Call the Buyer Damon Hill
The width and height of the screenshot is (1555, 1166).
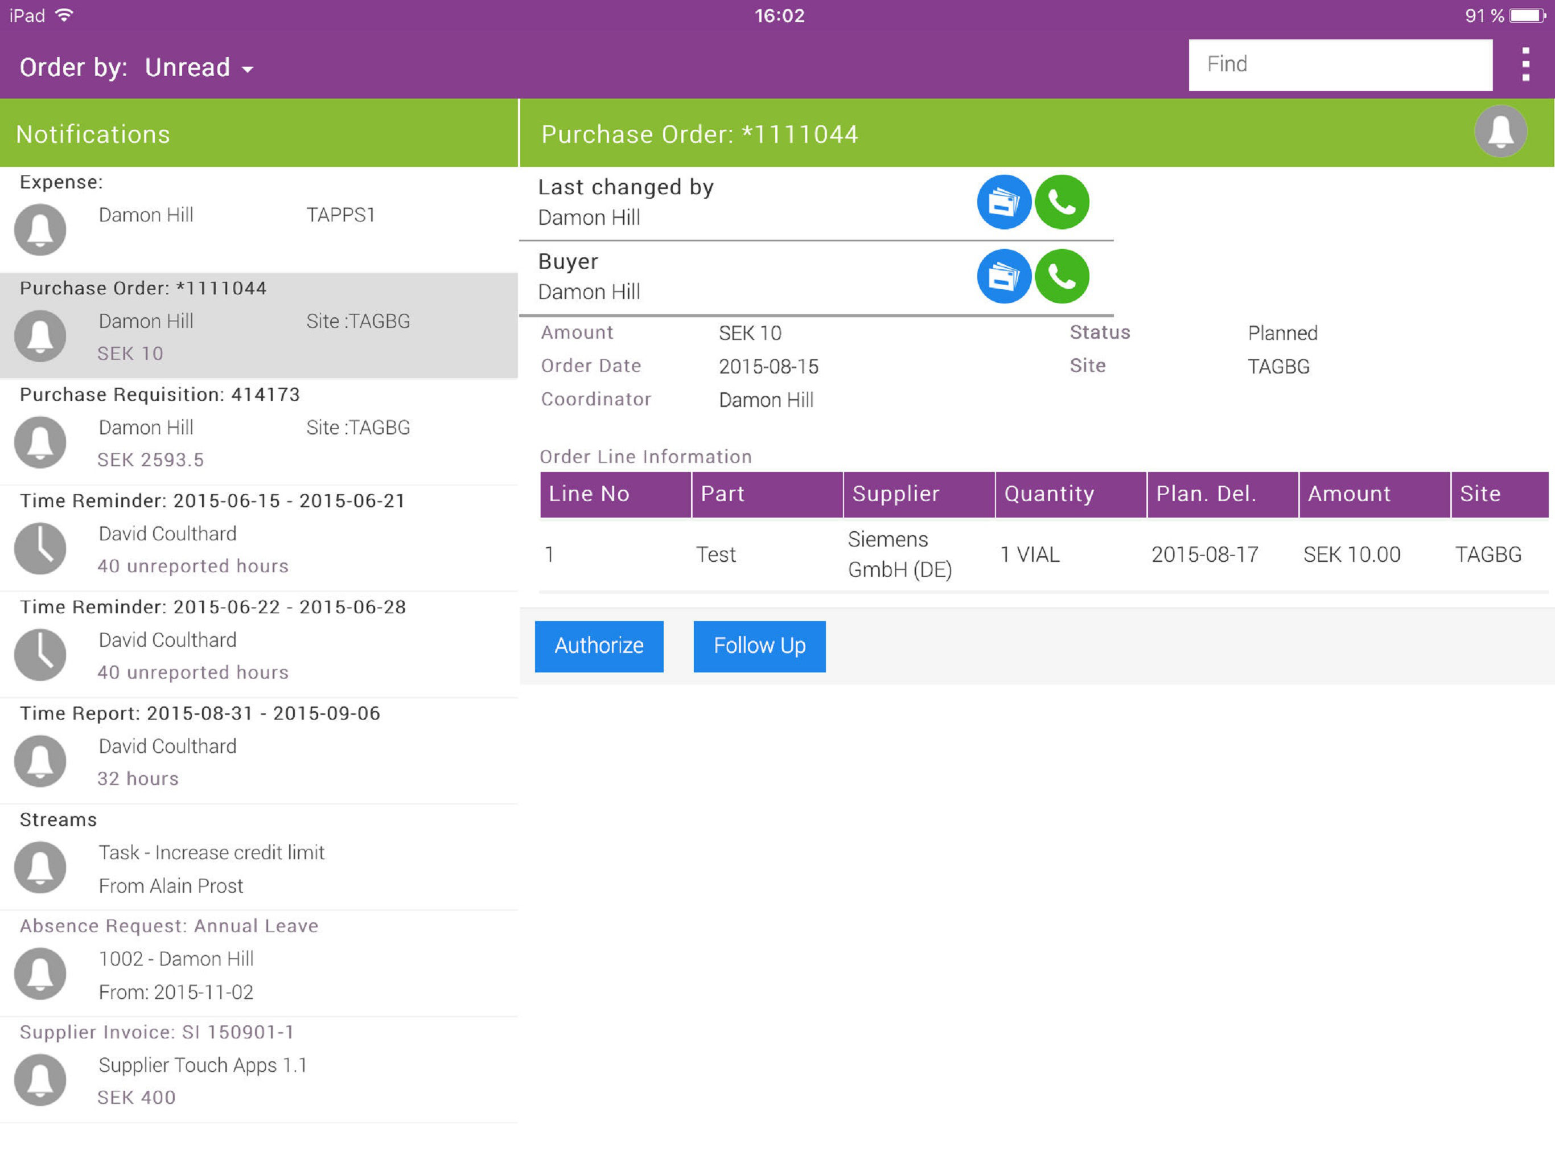(1062, 276)
